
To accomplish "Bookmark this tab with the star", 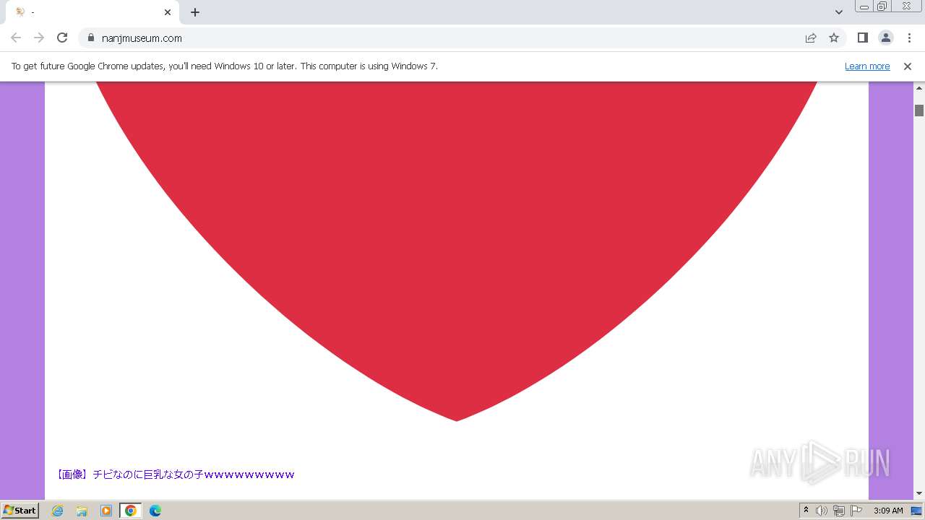I will click(x=834, y=38).
